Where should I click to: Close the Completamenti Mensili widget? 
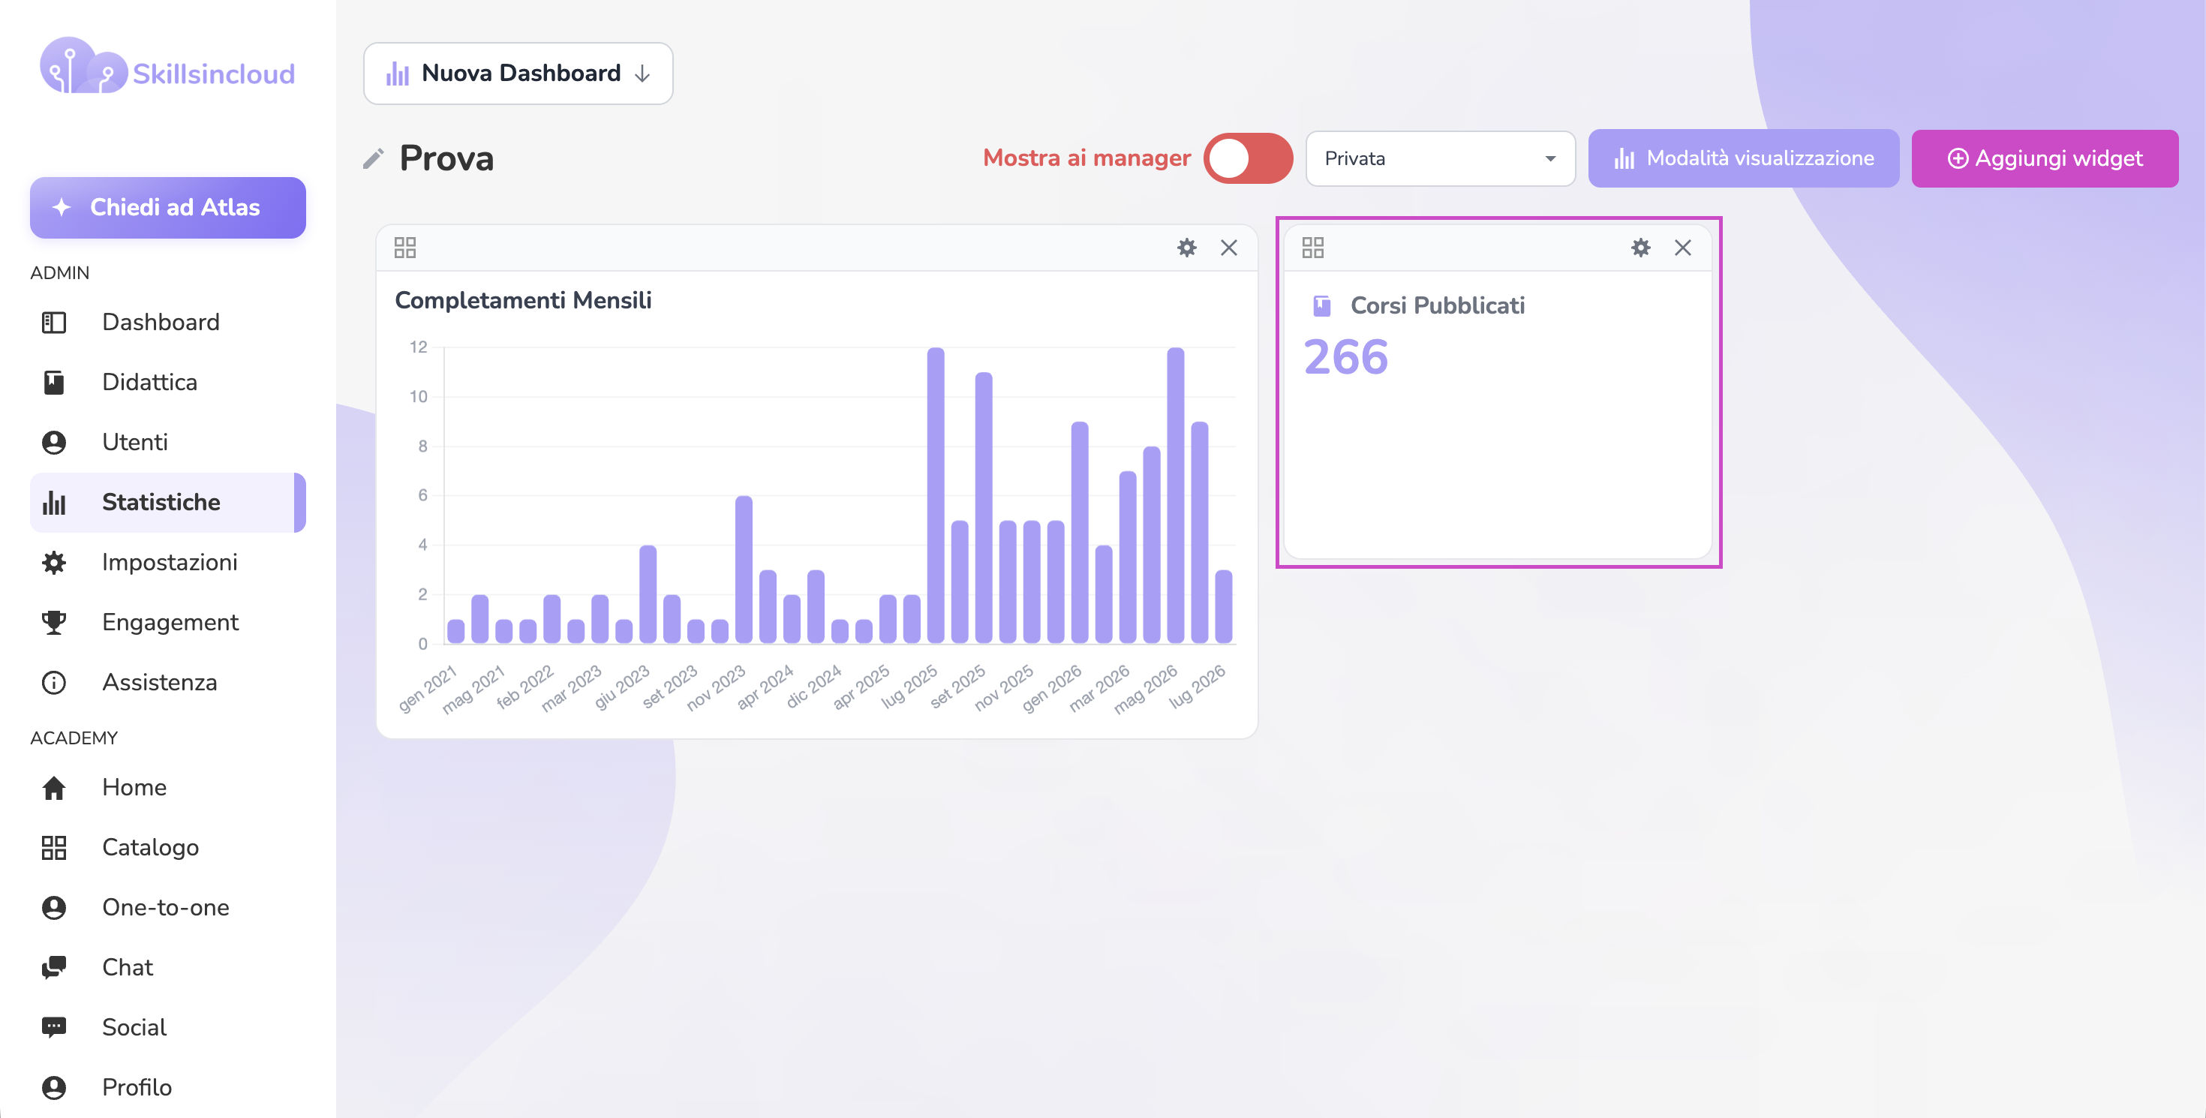pyautogui.click(x=1229, y=248)
